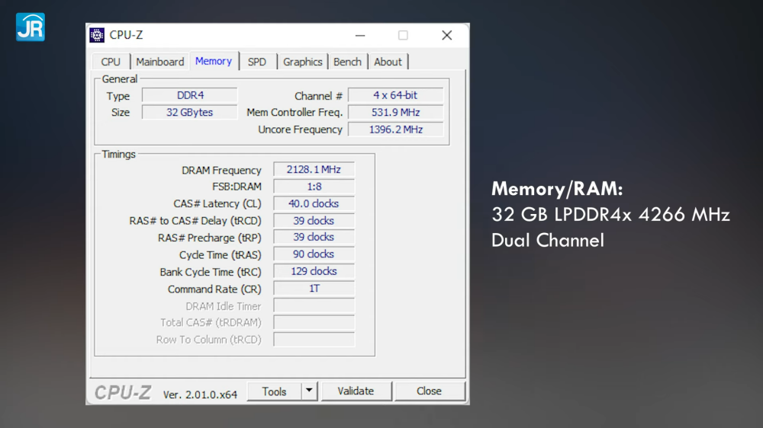Image resolution: width=763 pixels, height=428 pixels.
Task: Open the CPU tab
Action: 111,62
